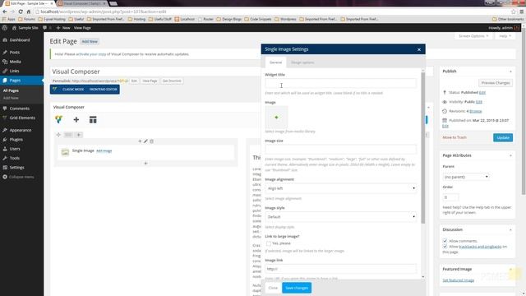
Task: Open the Users menu
Action: click(x=15, y=149)
